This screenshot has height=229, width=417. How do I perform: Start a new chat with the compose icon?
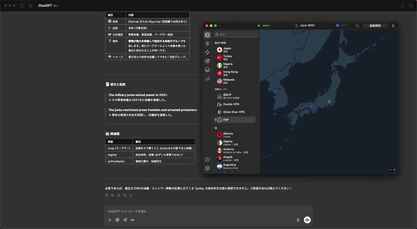point(30,5)
